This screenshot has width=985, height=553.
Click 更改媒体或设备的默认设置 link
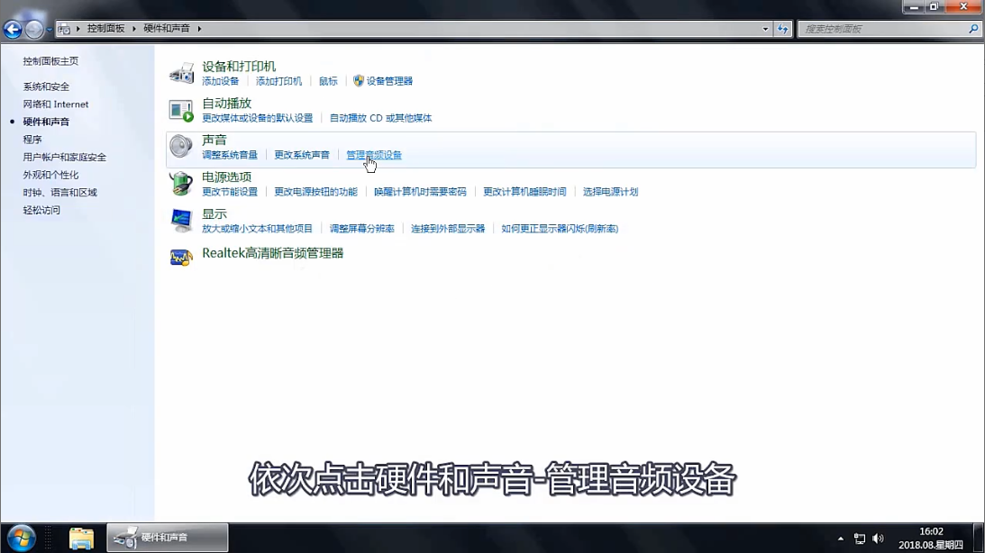[x=258, y=118]
